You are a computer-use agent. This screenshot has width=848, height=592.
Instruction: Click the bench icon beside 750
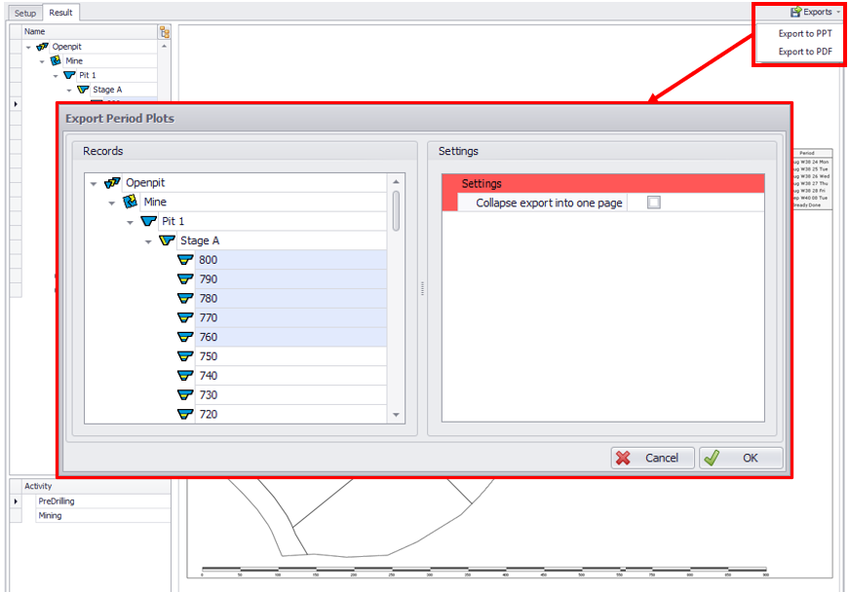tap(185, 356)
